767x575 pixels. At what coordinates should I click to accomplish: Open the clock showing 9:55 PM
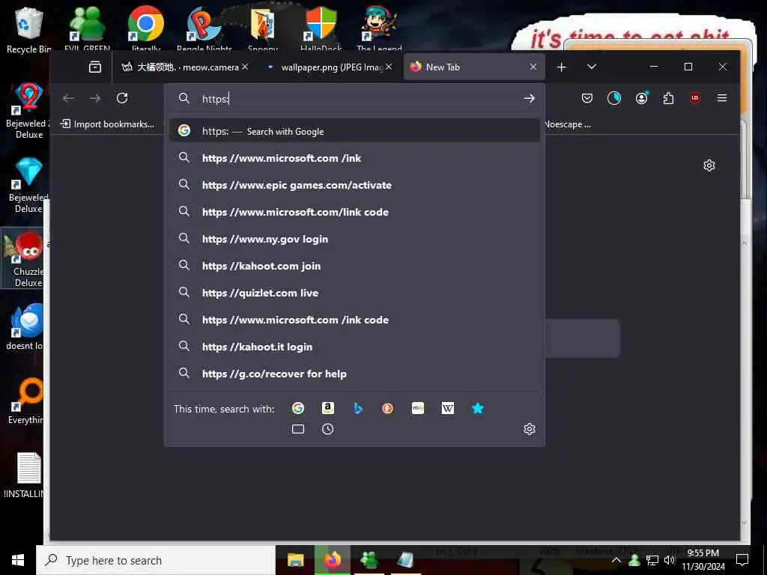click(x=703, y=560)
